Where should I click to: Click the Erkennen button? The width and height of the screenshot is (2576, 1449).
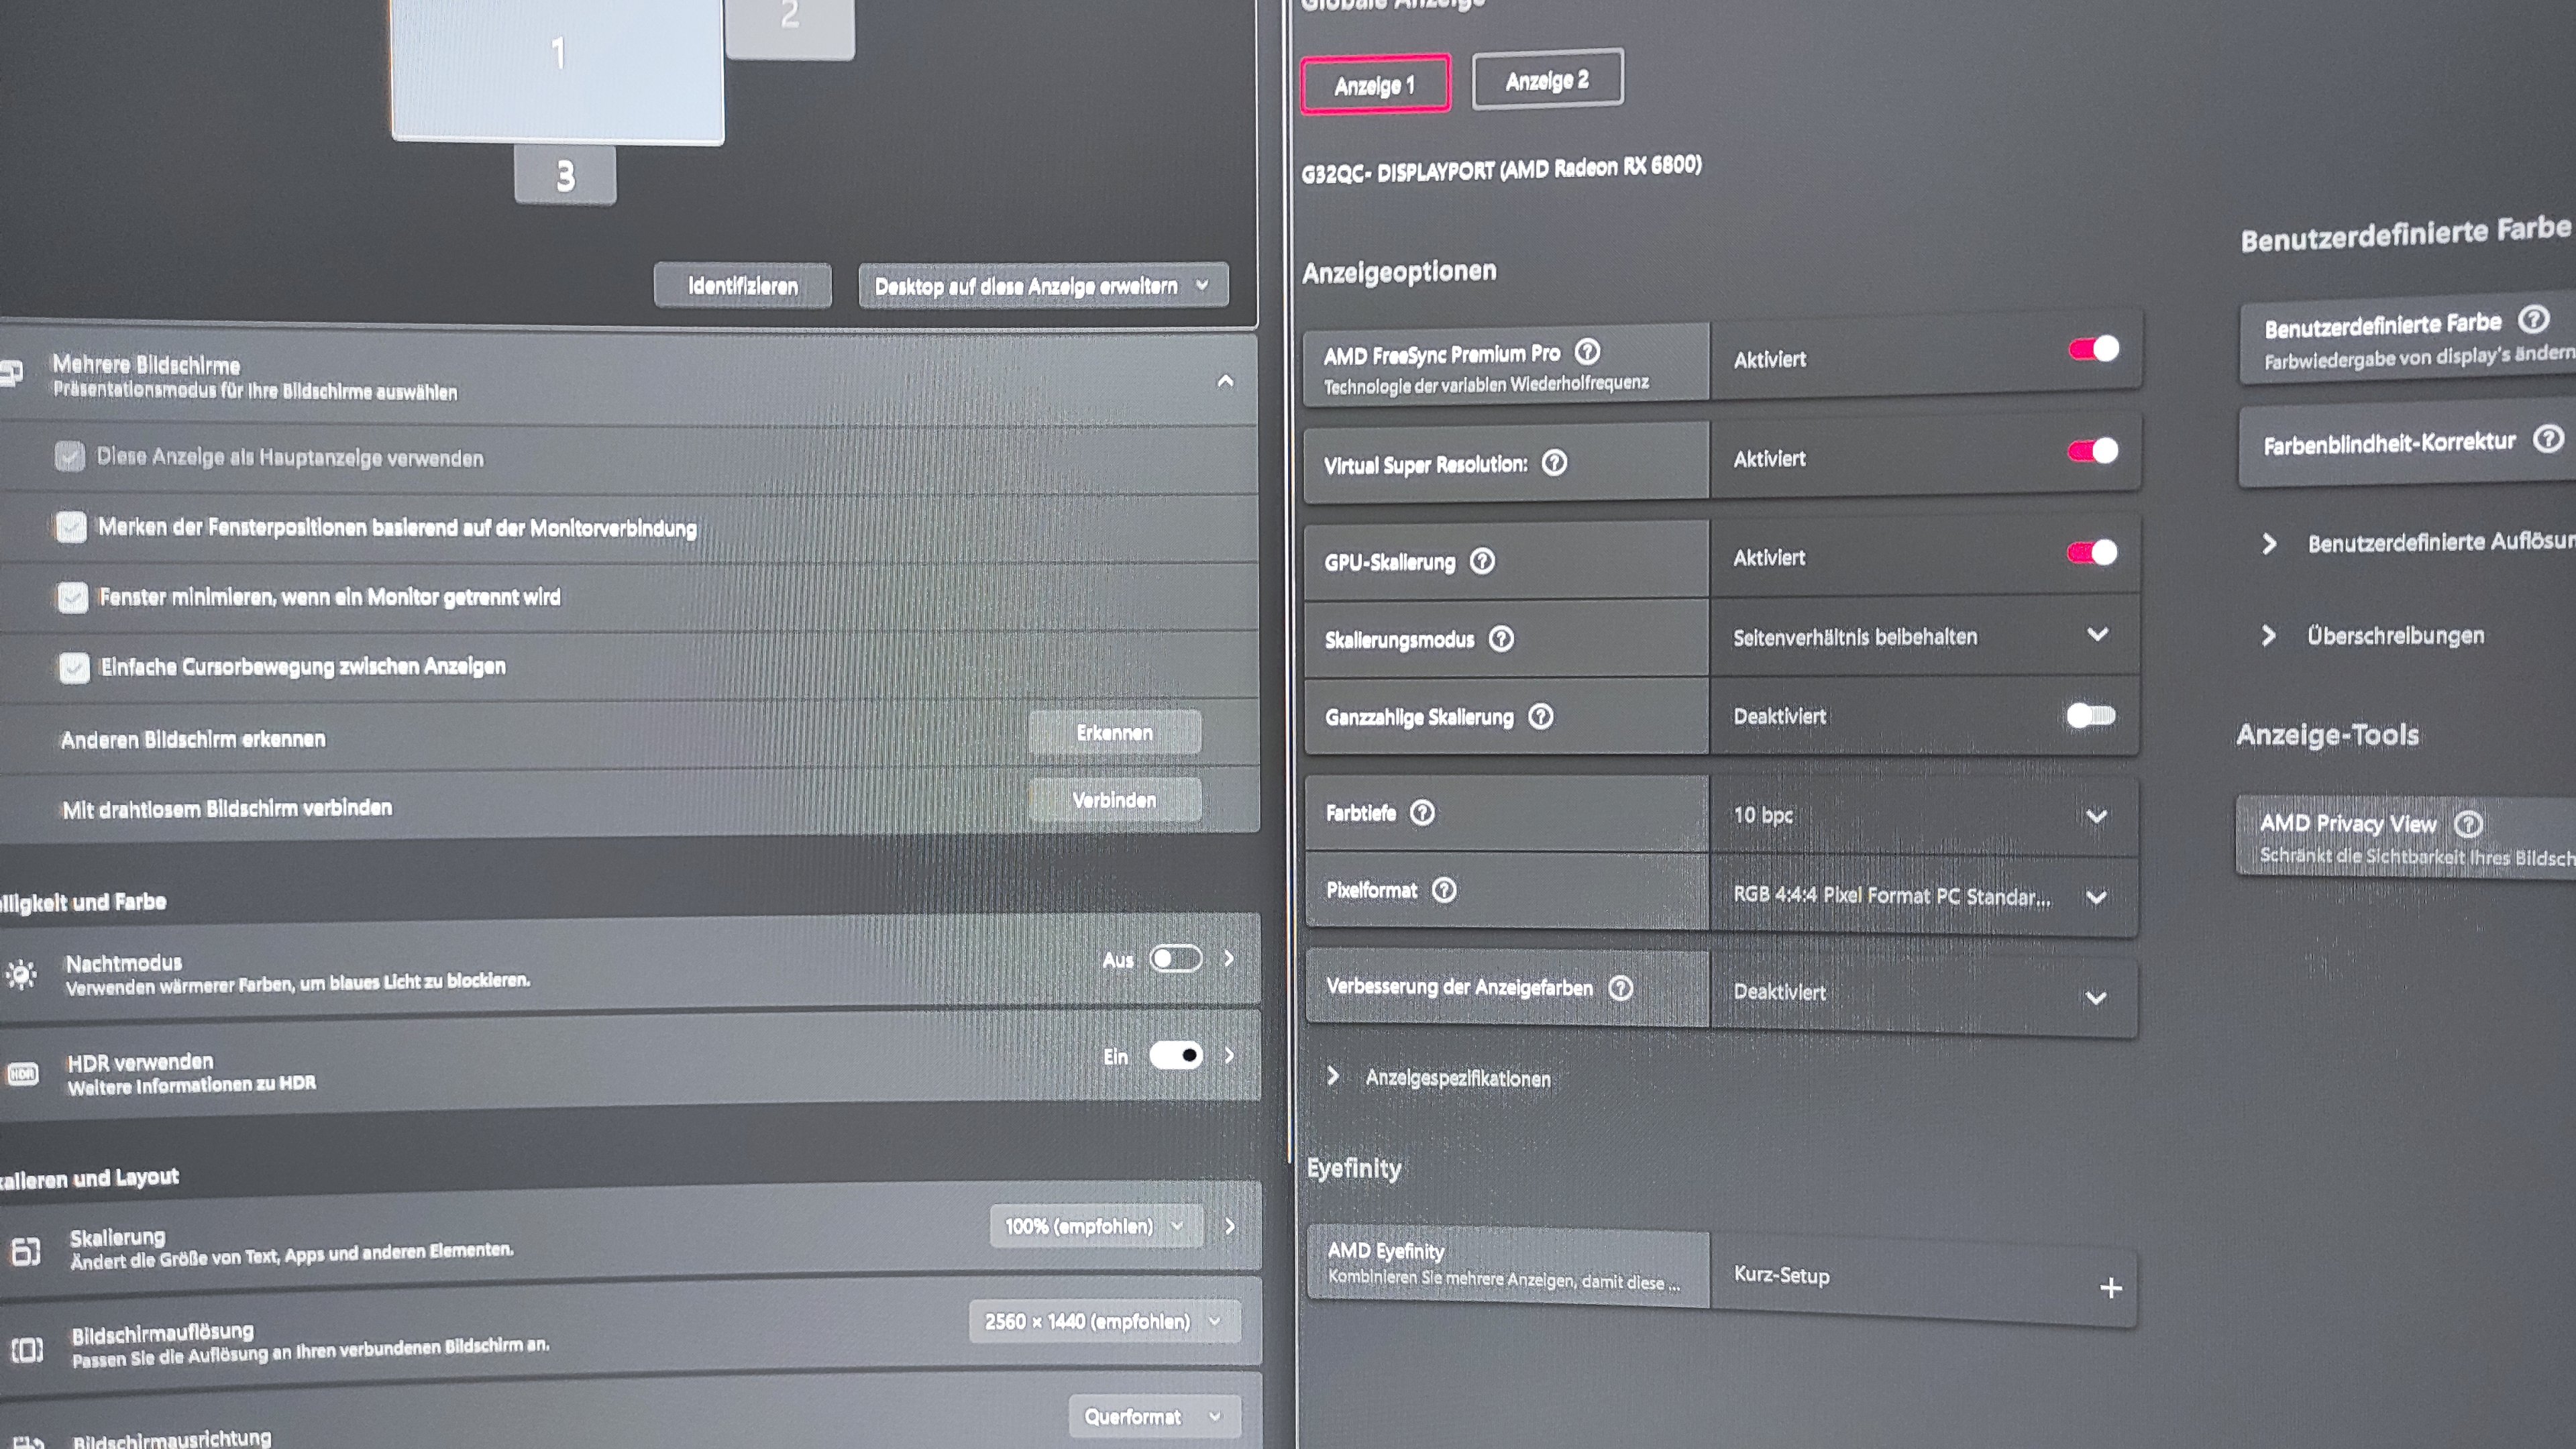(x=1114, y=732)
